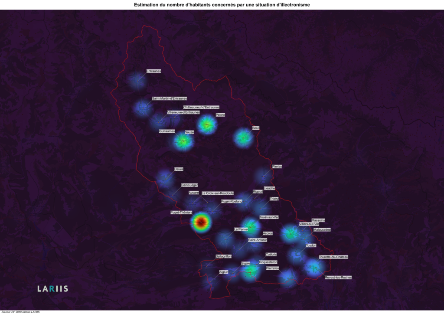
Task: Select the Villars-sur-Var label
Action: 309,224
